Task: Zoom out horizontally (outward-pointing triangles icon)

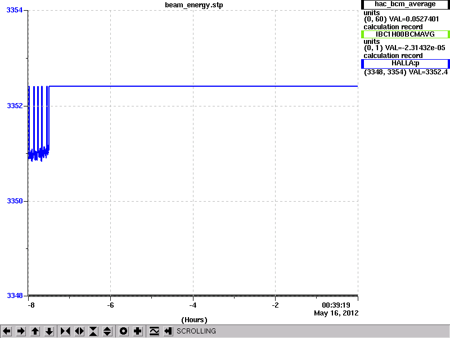Action: [79, 331]
